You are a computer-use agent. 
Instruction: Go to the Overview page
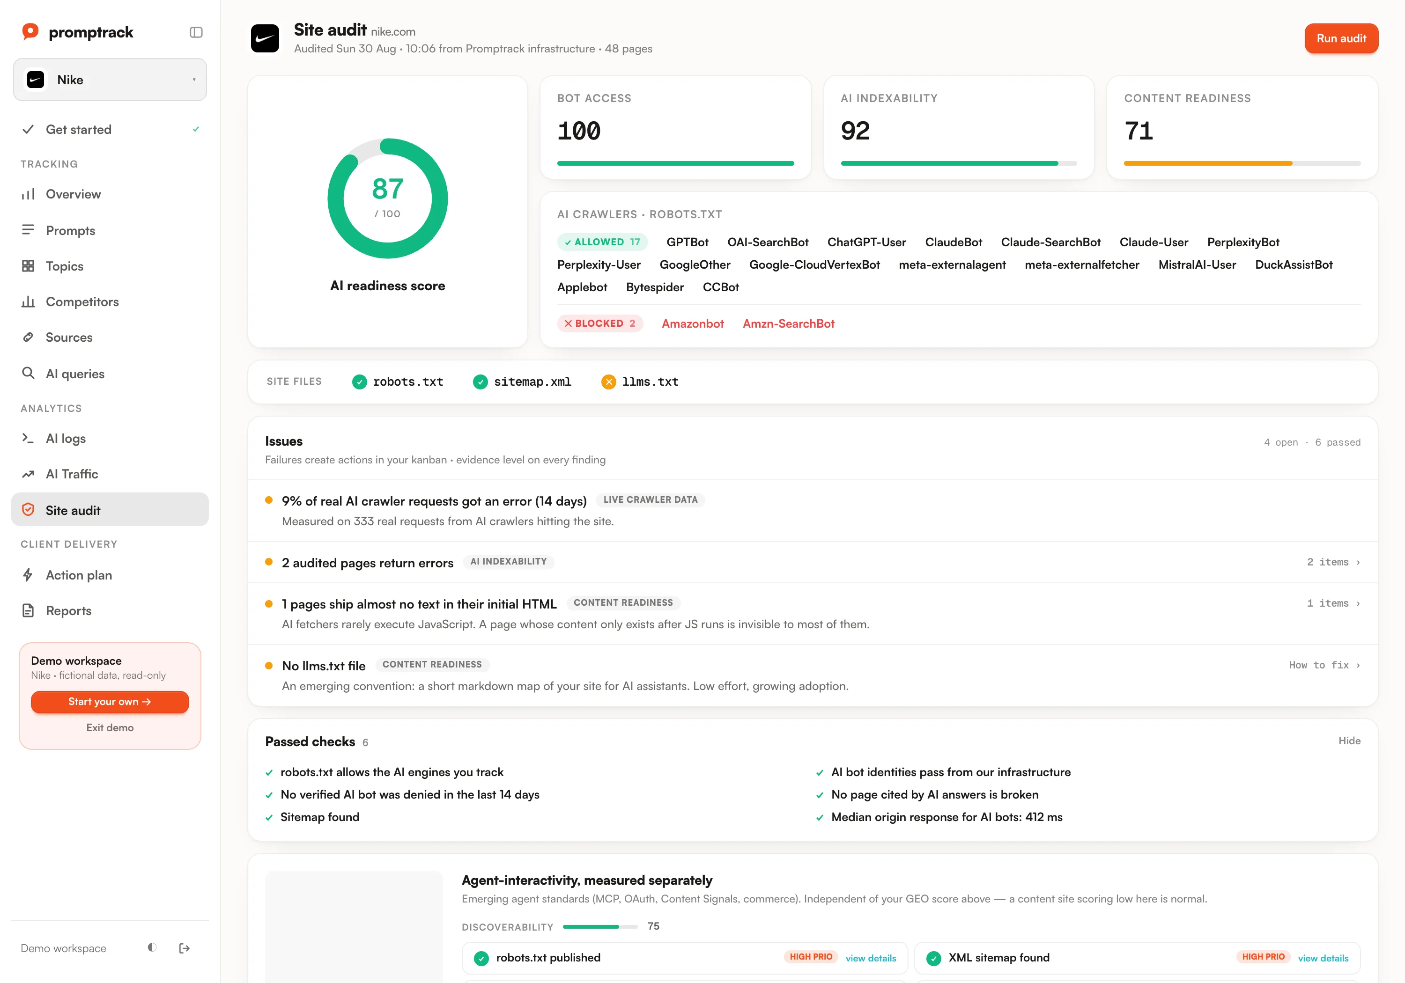[110, 194]
